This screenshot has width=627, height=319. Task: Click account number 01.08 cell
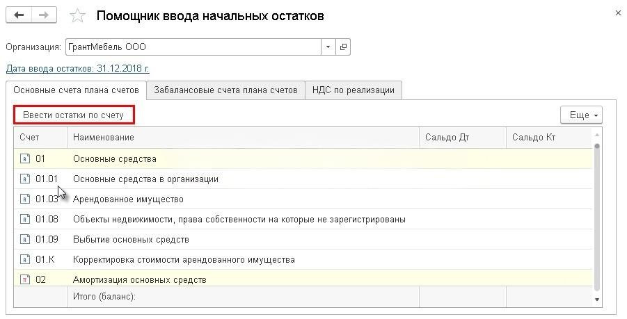point(47,219)
